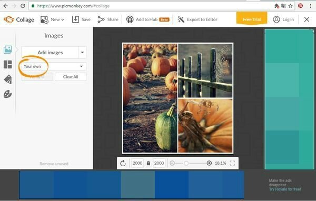Go back in the browser
This screenshot has height=201, width=316.
click(6, 6)
